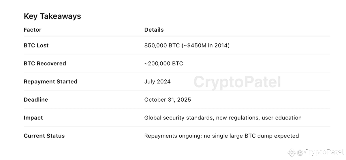The height and width of the screenshot is (160, 346).
Task: Click the Repayment Started label
Action: [50, 82]
